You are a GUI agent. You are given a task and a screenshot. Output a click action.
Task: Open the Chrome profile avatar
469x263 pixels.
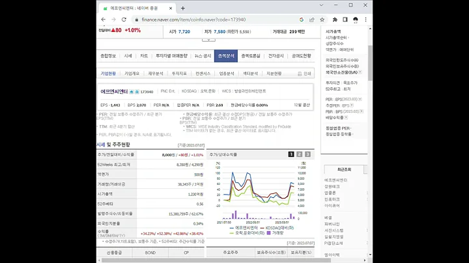click(356, 20)
